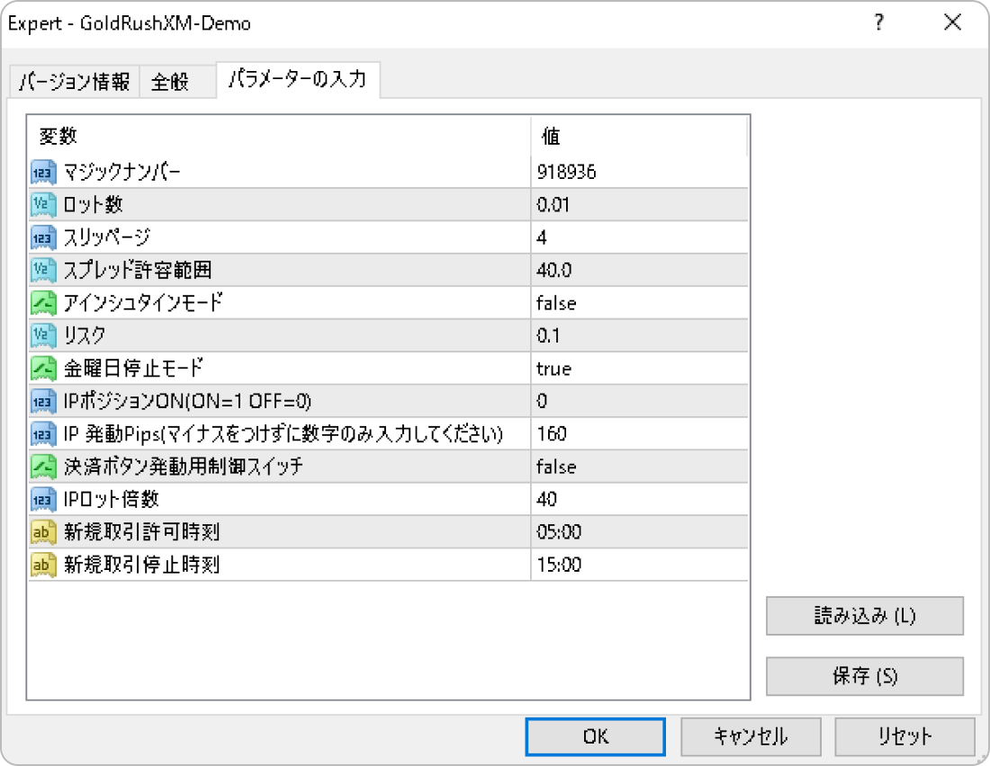Click the string icon beside 新規取引許可時刻
The width and height of the screenshot is (990, 766).
pos(43,532)
